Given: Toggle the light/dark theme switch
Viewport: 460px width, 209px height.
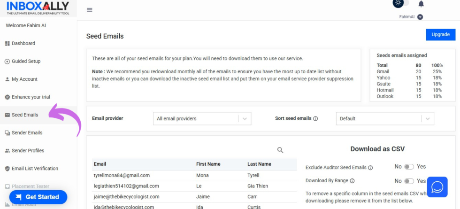Looking at the screenshot, I should [401, 3].
